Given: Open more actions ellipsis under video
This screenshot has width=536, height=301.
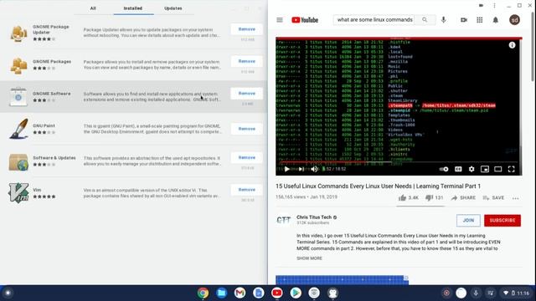Looking at the screenshot, I should (516, 198).
